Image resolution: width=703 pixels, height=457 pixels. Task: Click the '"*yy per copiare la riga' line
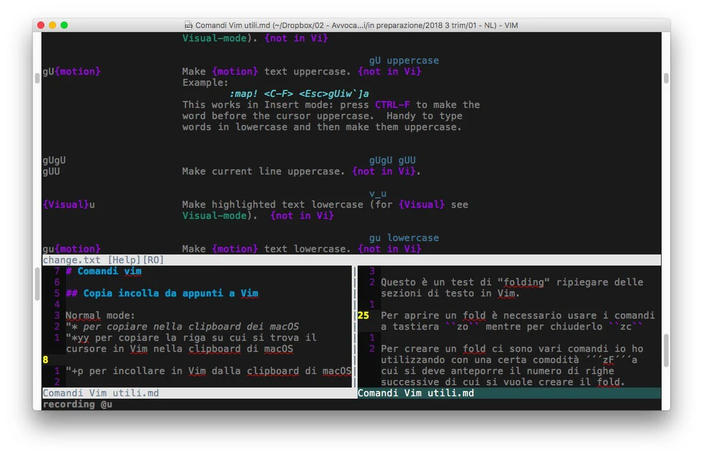(191, 338)
